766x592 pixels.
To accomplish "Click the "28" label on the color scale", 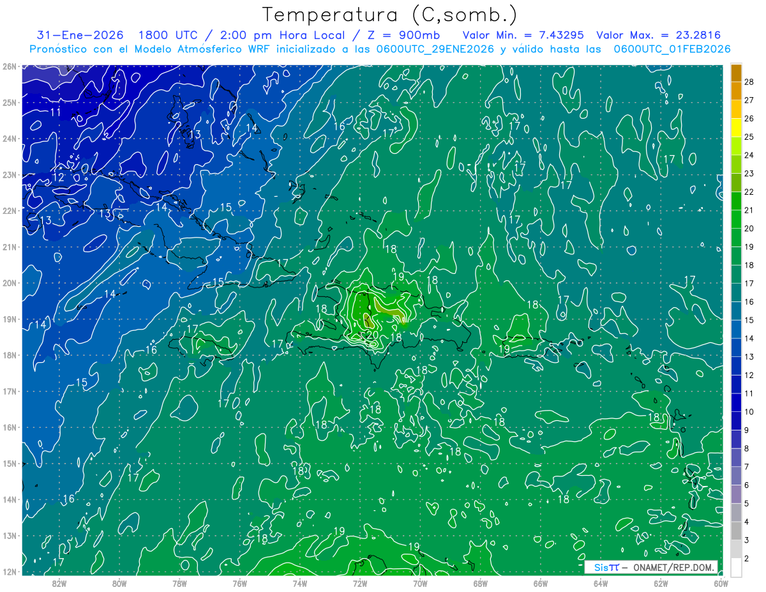I will pyautogui.click(x=749, y=81).
